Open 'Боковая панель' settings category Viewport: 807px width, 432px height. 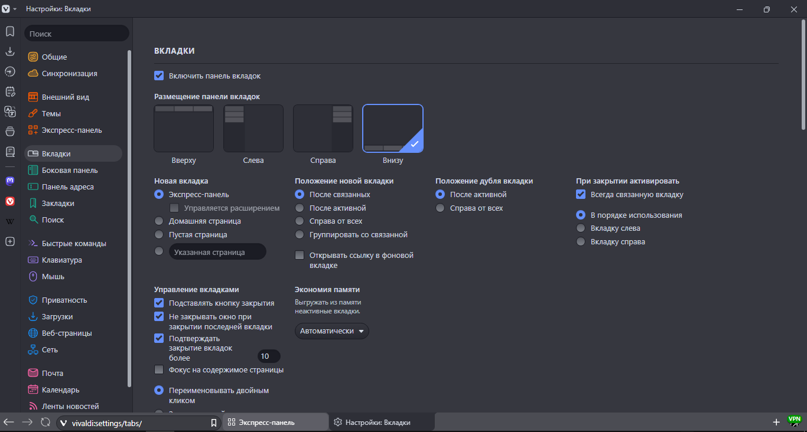(70, 170)
